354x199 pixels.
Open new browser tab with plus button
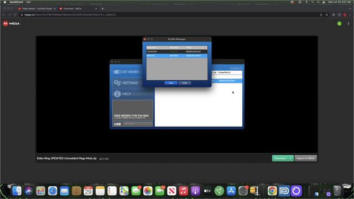(102, 9)
